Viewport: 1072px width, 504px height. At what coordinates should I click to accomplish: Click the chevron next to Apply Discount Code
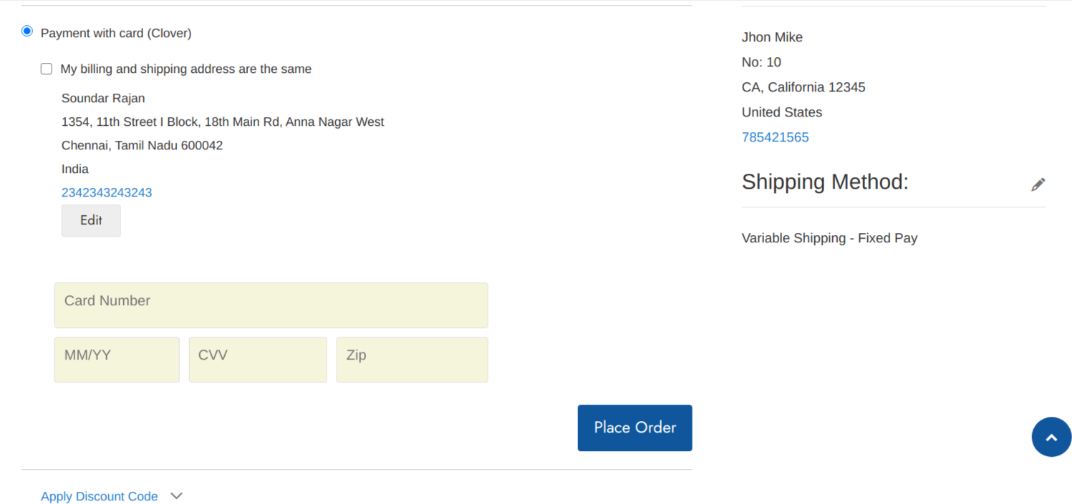(x=176, y=495)
